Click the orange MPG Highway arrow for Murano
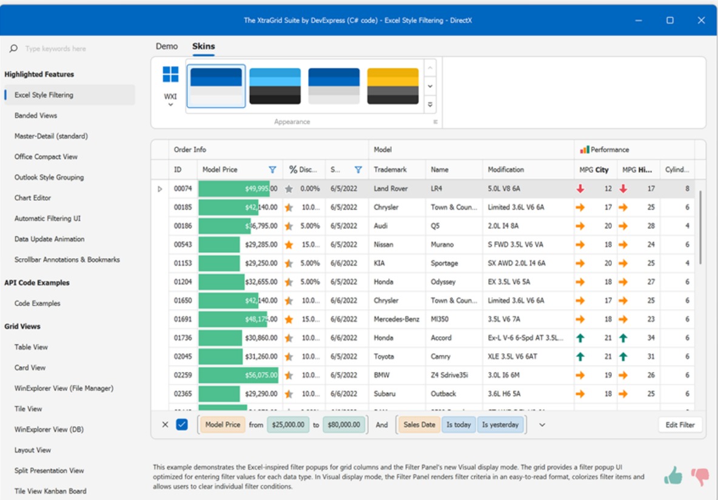This screenshot has width=718, height=500. click(x=623, y=245)
